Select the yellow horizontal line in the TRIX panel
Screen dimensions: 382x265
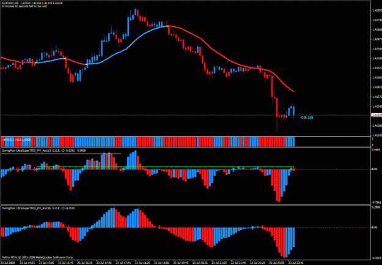point(61,154)
